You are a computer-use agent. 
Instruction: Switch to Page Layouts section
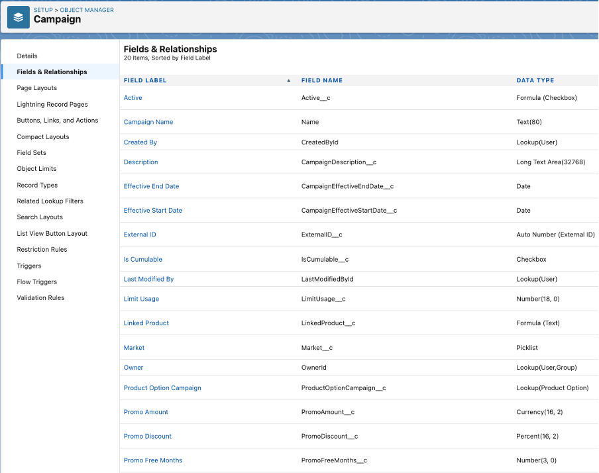(x=36, y=88)
